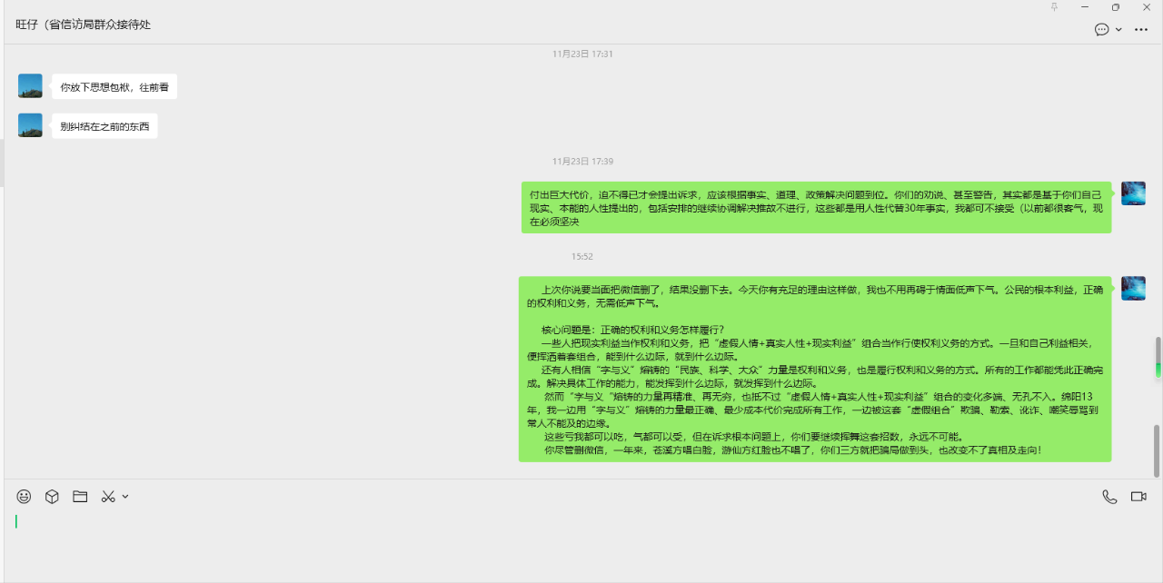The width and height of the screenshot is (1163, 583).
Task: Open the three-dot more options menu
Action: click(1140, 29)
